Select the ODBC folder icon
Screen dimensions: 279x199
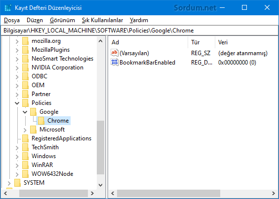(26, 76)
